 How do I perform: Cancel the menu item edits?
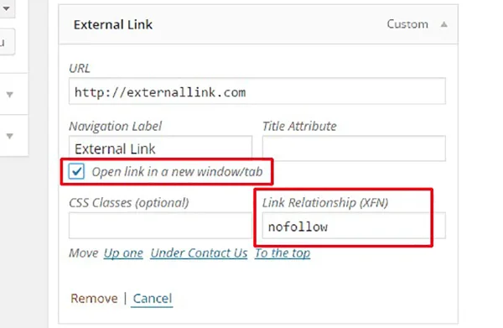point(153,299)
